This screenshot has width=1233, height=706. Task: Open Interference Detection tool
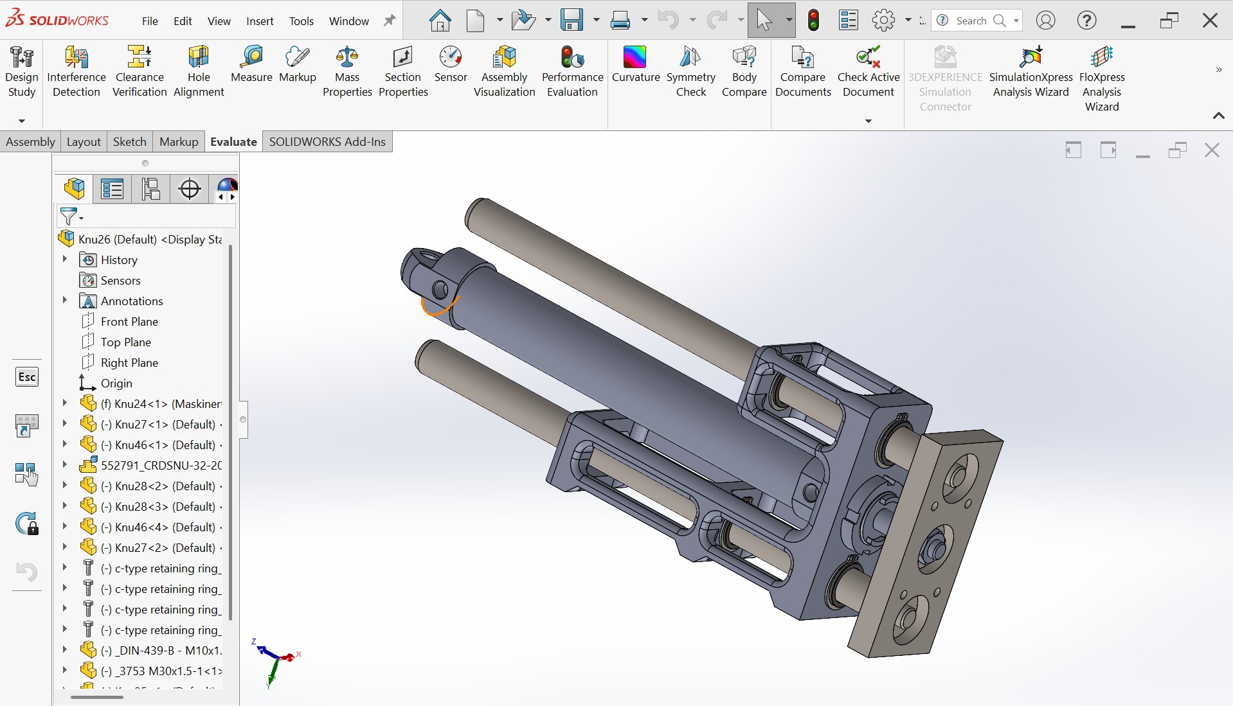coord(76,71)
